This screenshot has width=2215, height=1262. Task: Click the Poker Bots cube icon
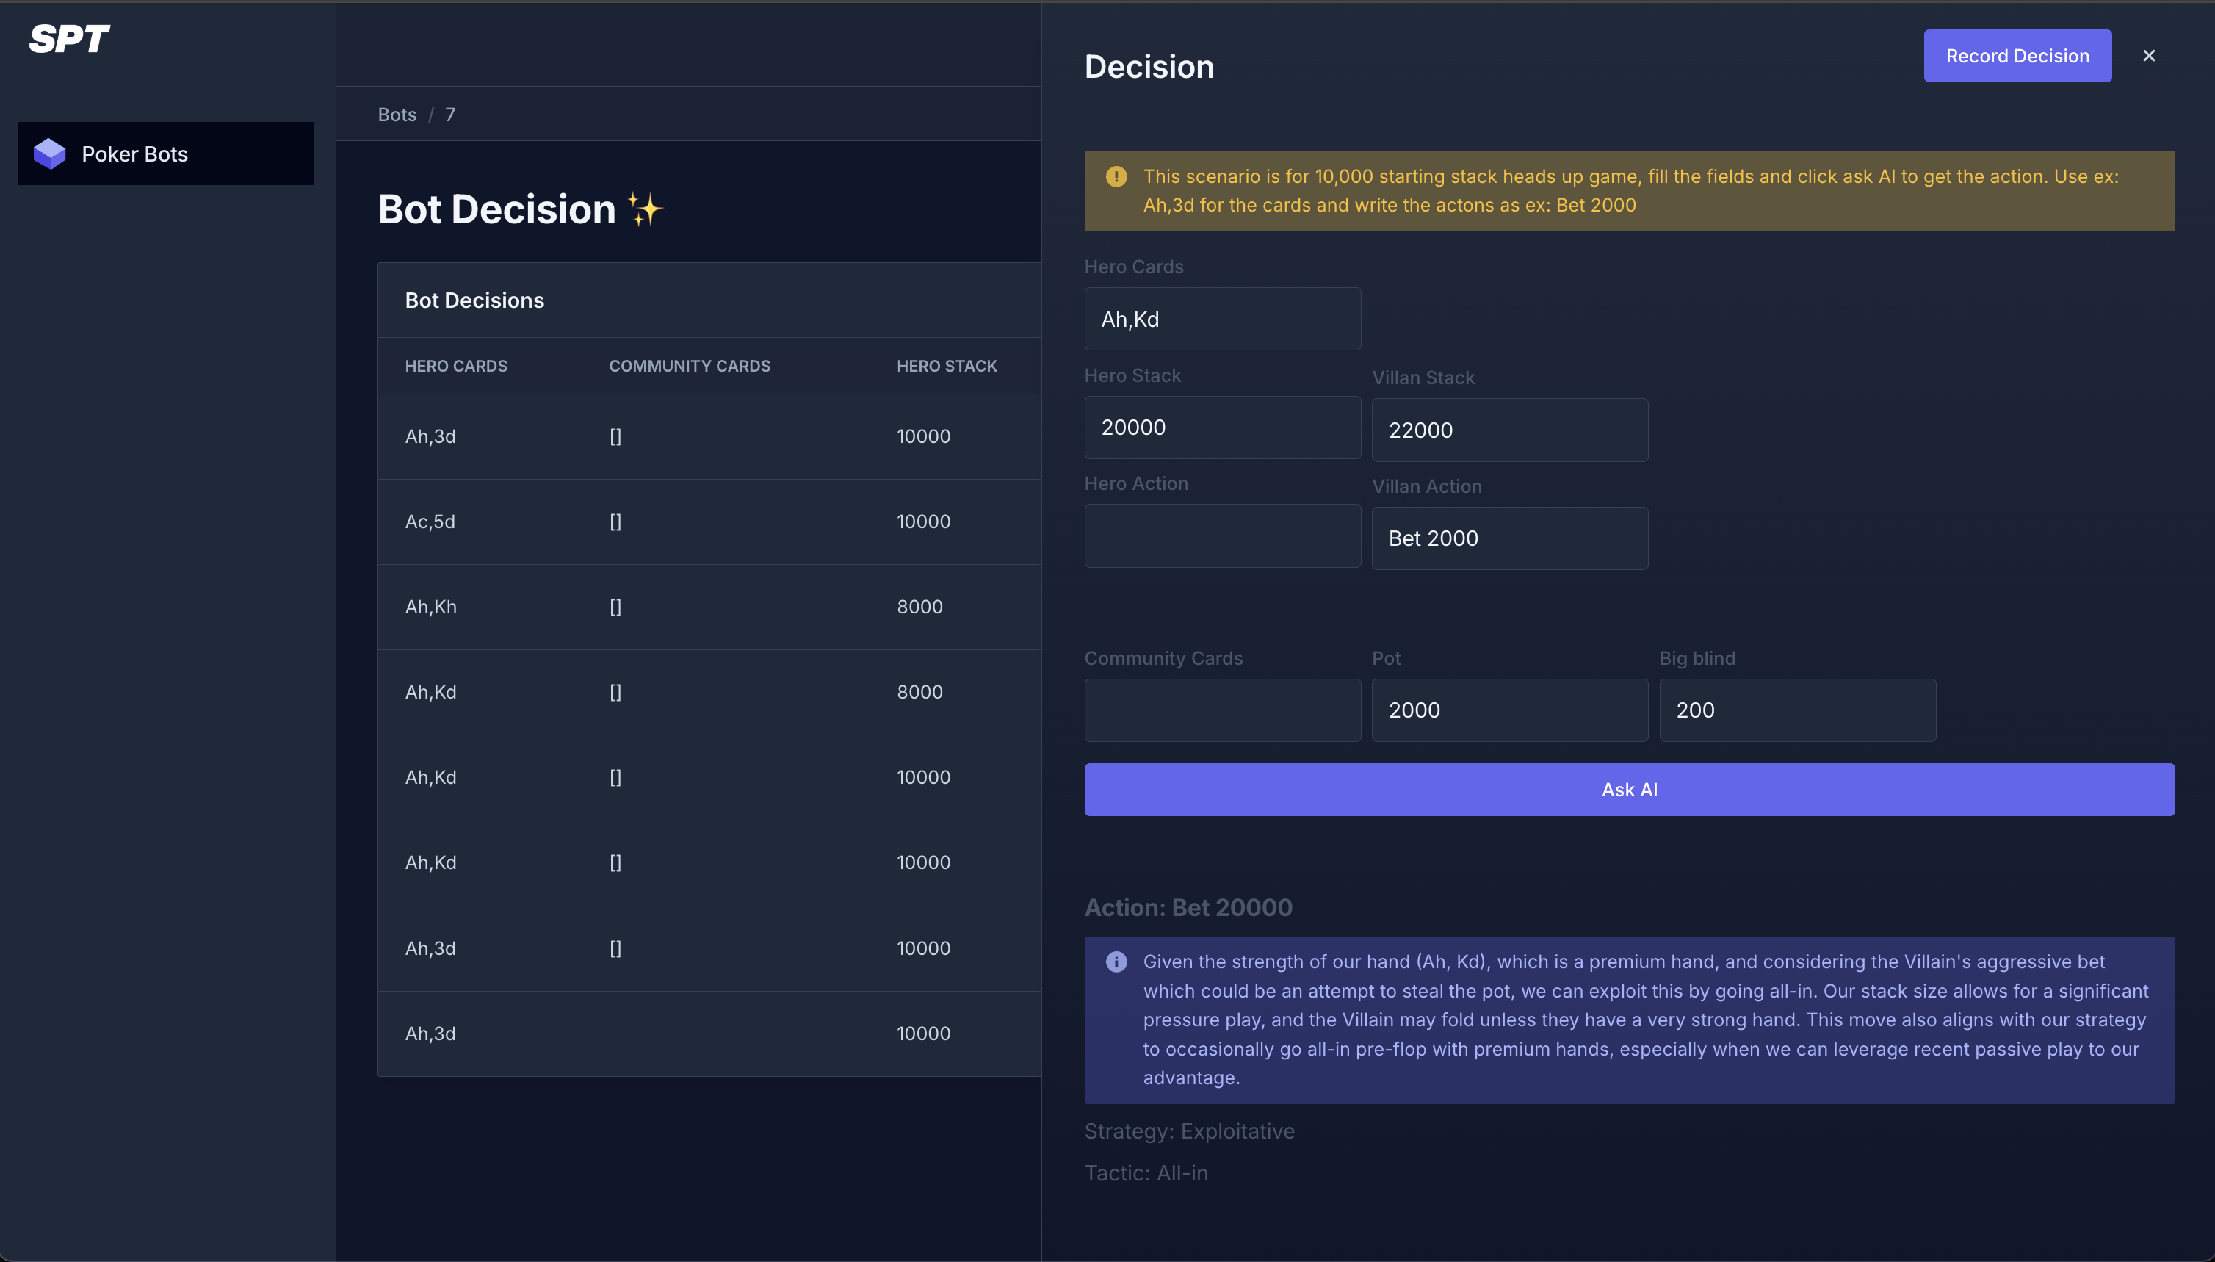(x=49, y=154)
